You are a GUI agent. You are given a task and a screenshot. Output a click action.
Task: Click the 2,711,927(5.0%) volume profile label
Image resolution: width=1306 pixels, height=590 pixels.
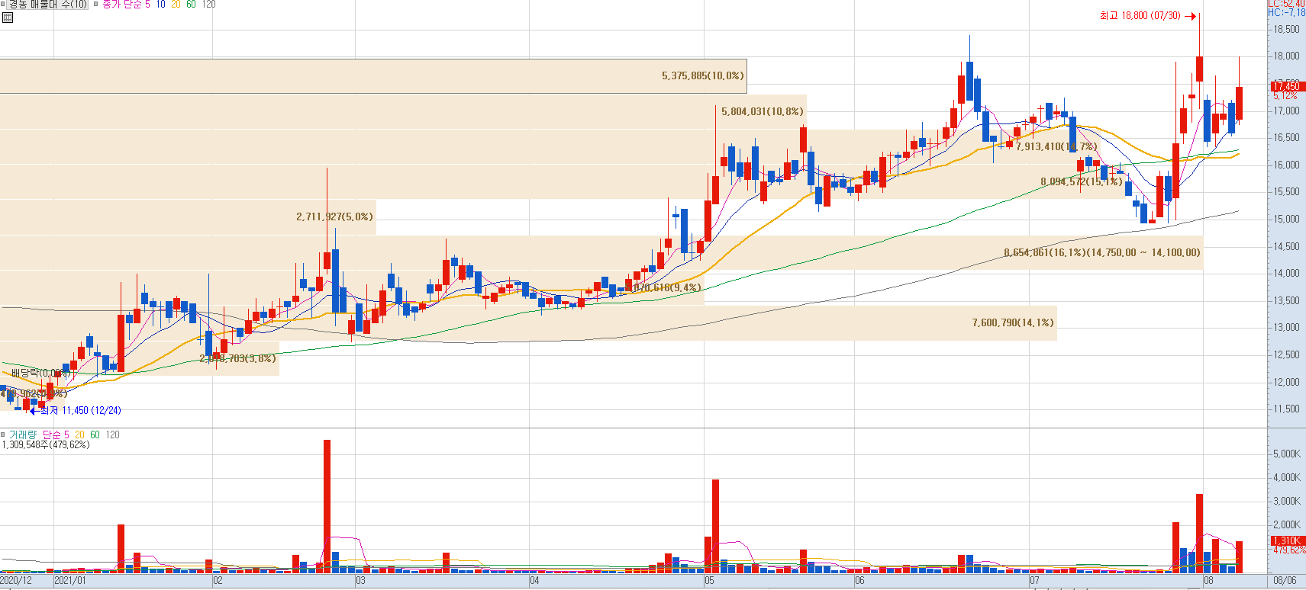click(x=334, y=216)
